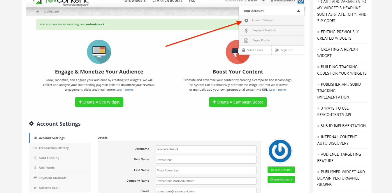Select Sign Out in account dropdown
This screenshot has height=193, width=392.
click(288, 50)
